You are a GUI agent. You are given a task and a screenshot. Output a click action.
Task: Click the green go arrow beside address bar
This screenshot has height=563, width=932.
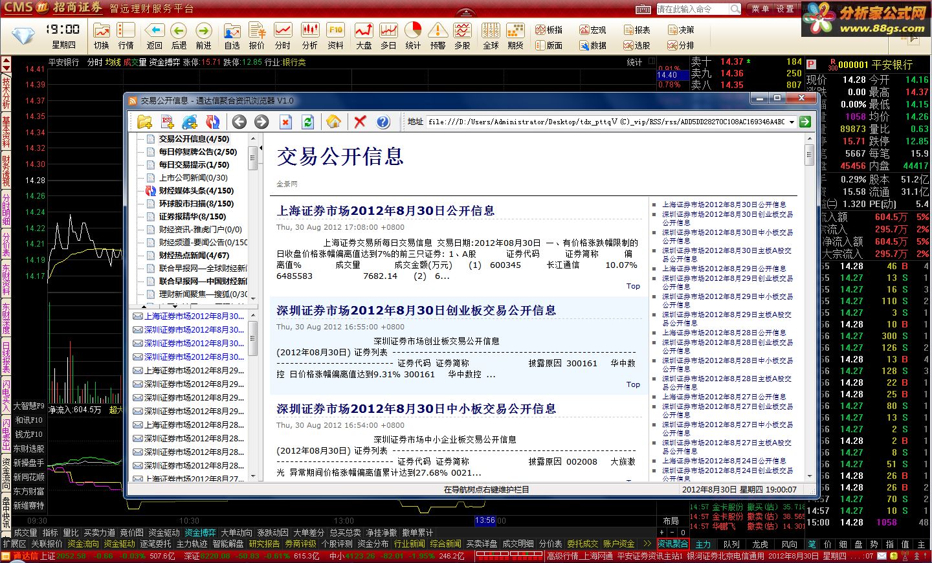(x=805, y=122)
